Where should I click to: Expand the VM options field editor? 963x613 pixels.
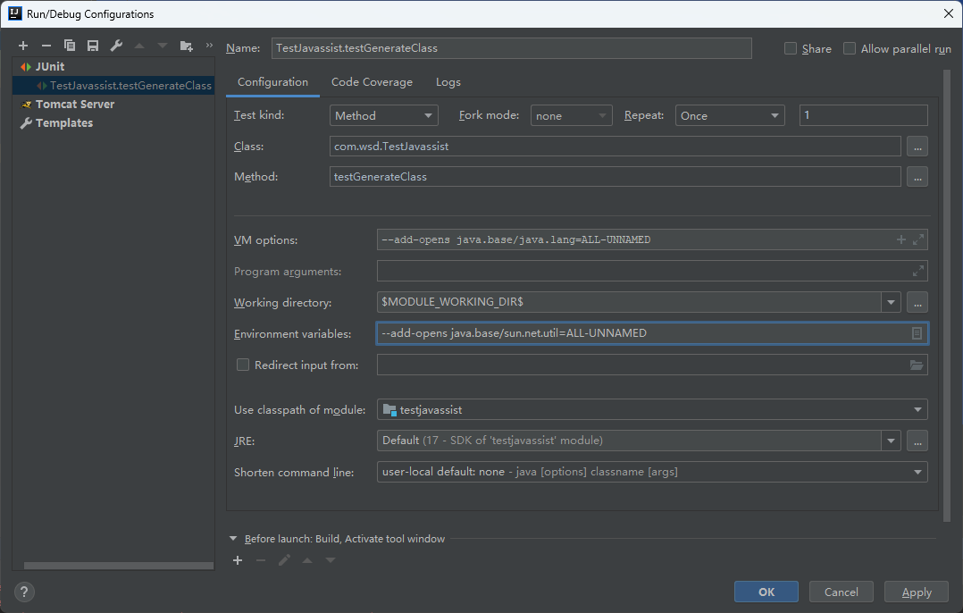point(918,239)
